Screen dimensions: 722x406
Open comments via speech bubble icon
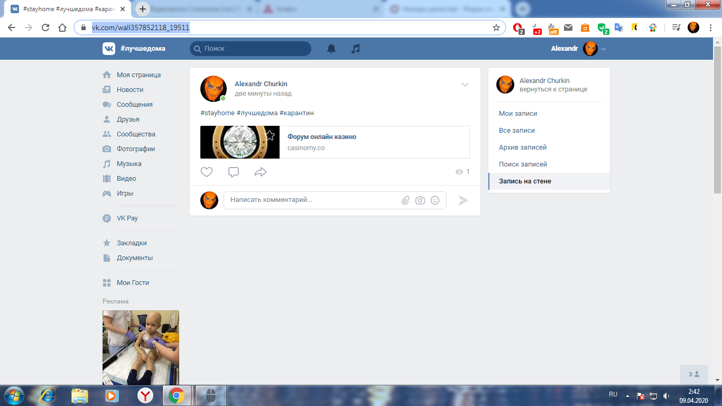coord(234,172)
